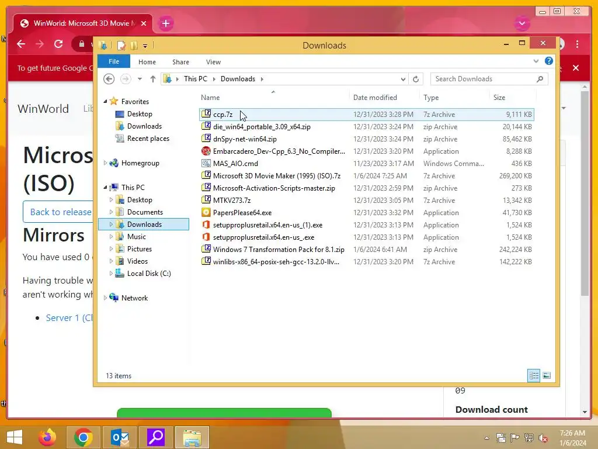Collapse the Favorites tree section
Viewport: 598px width, 449px height.
(105, 102)
